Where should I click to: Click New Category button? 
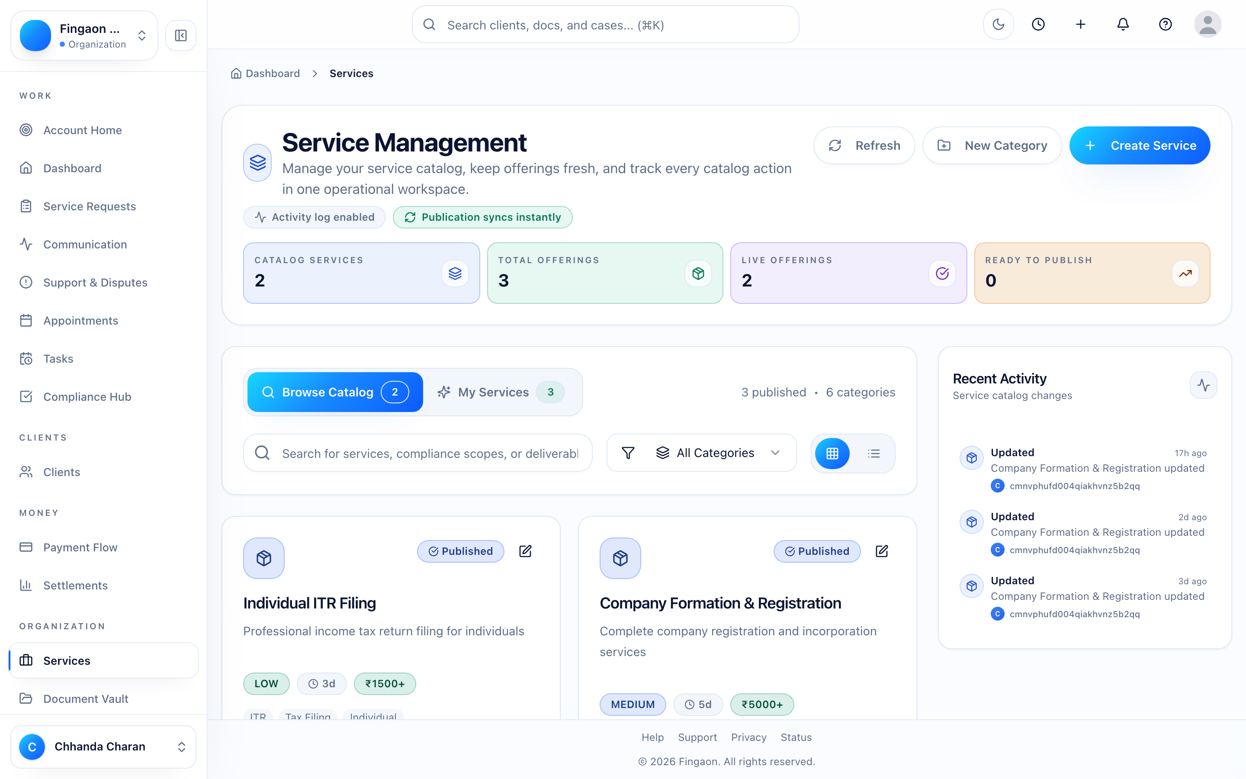pyautogui.click(x=992, y=145)
